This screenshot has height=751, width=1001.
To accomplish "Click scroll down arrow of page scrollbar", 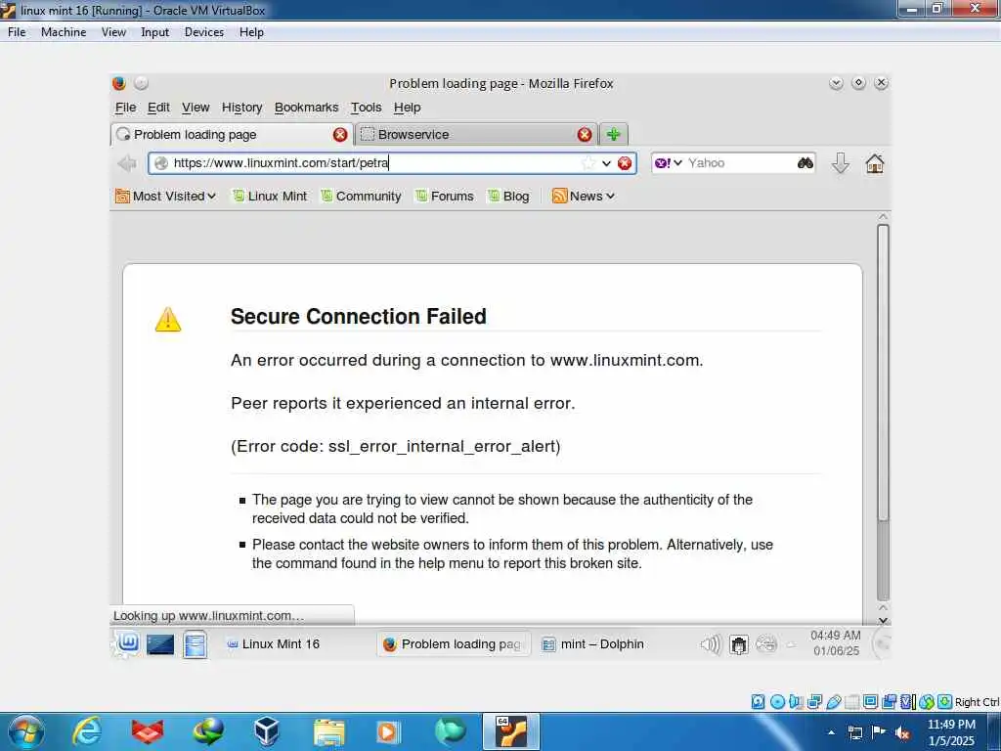I will 883,620.
